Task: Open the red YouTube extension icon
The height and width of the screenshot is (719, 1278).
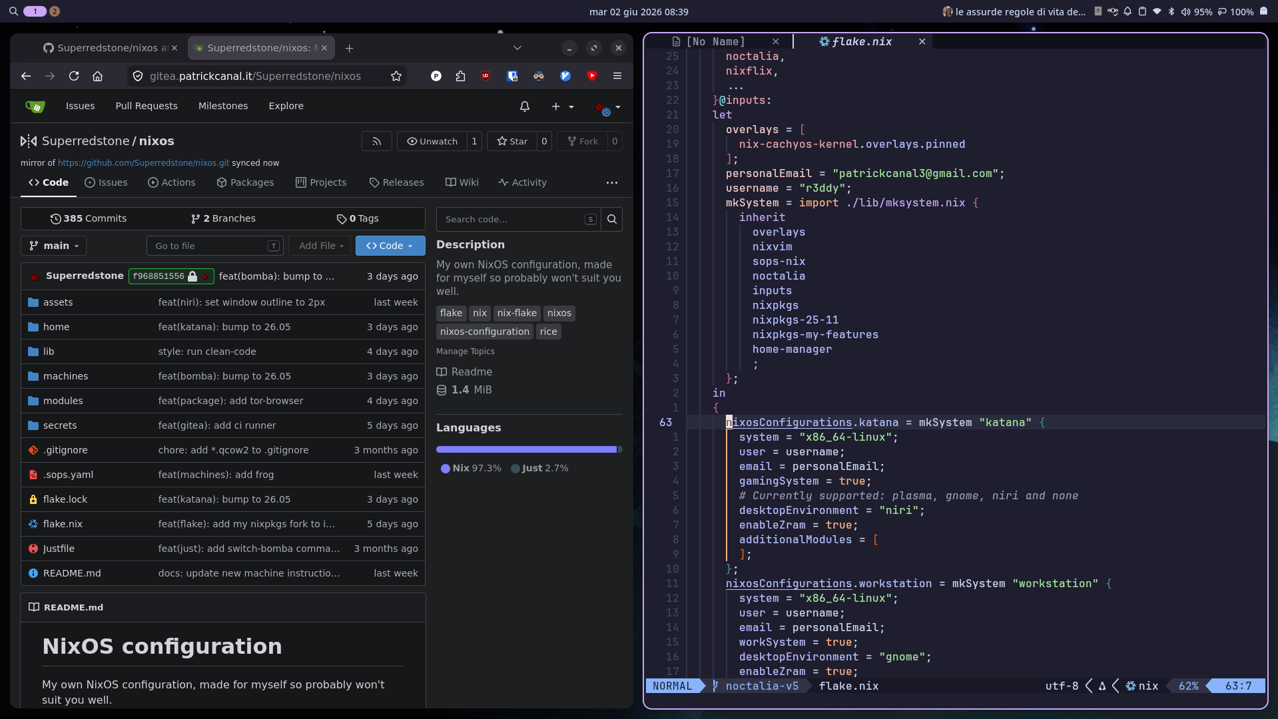Action: (x=592, y=77)
